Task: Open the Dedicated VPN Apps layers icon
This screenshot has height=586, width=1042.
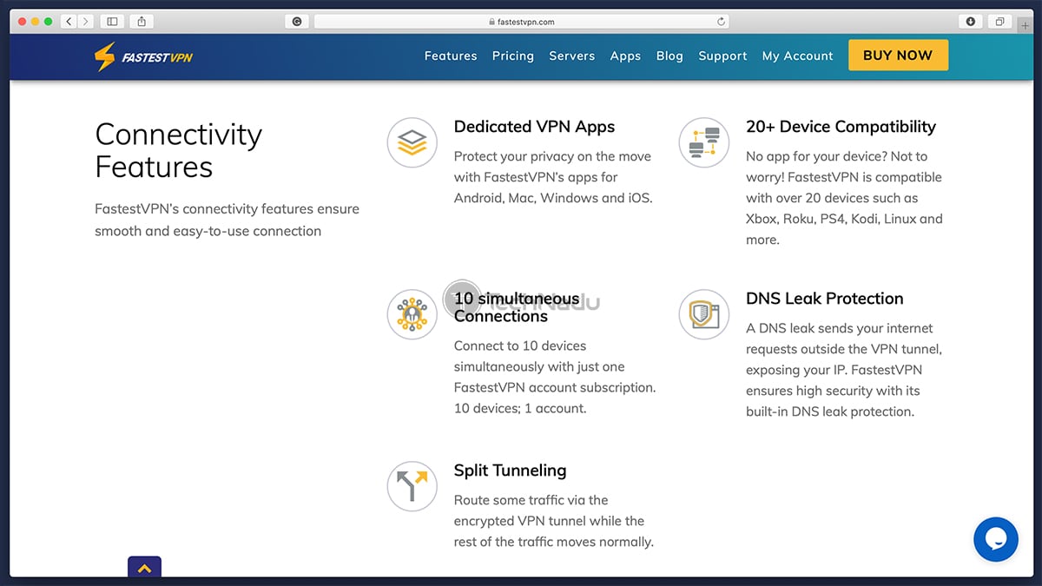Action: click(x=412, y=142)
